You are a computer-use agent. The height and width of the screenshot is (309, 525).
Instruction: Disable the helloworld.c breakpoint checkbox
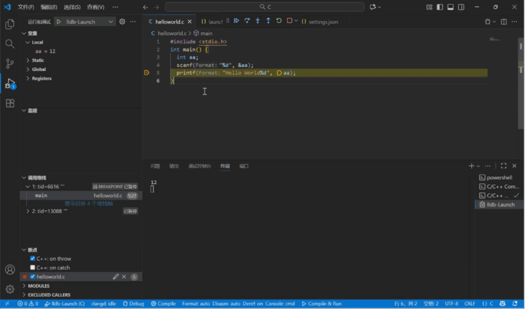click(x=33, y=277)
